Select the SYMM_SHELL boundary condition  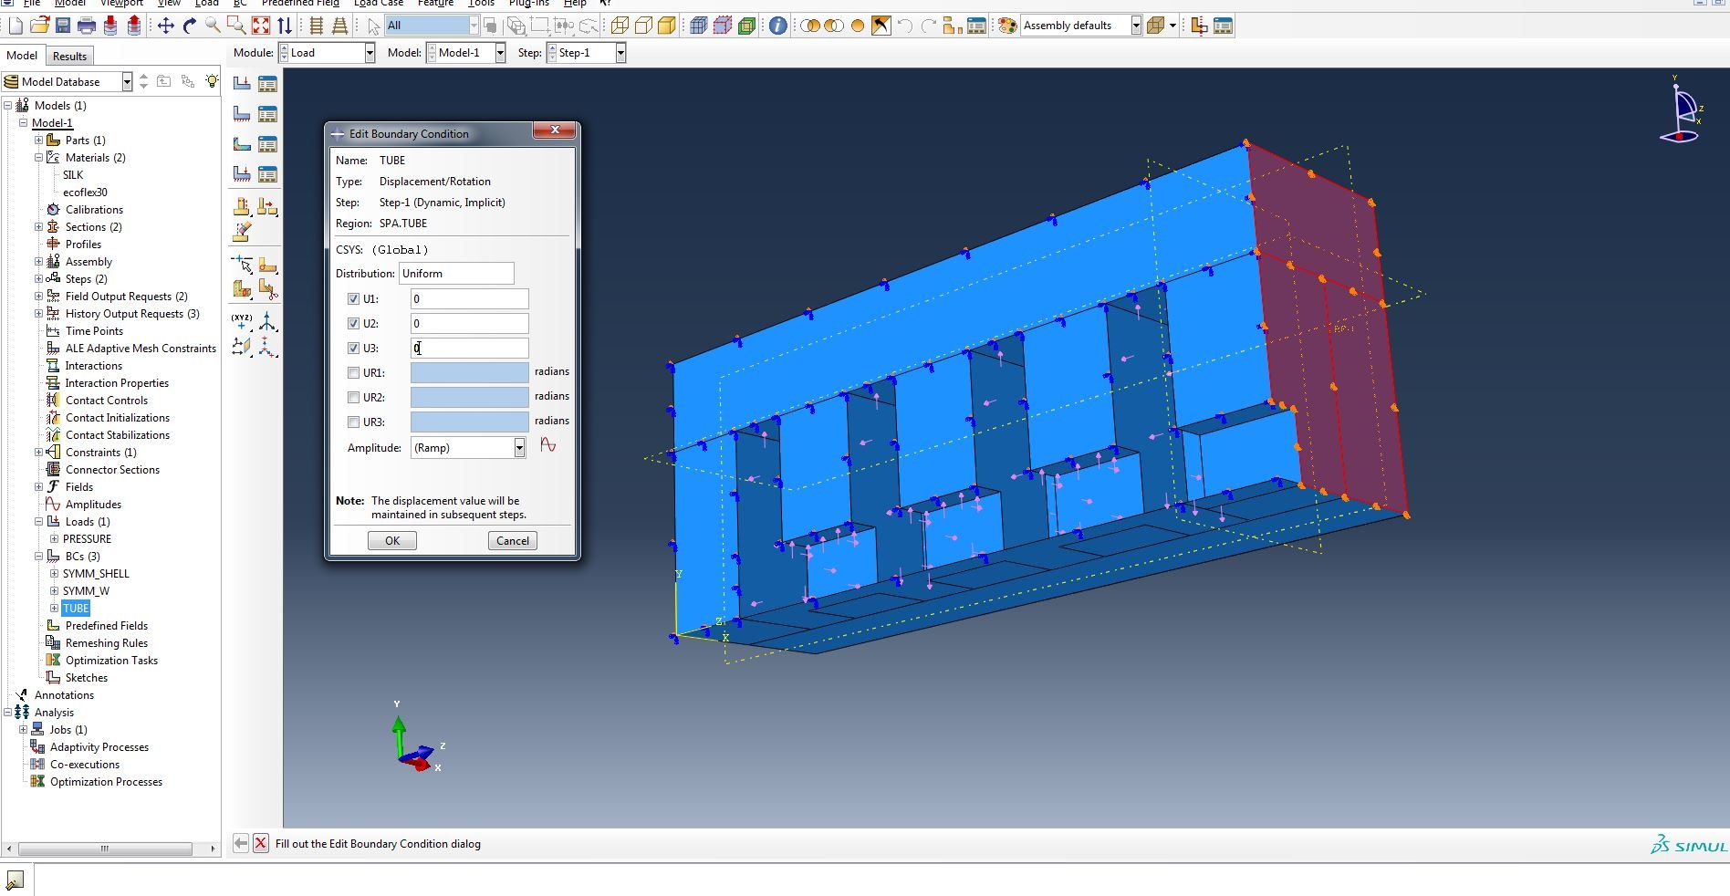tap(96, 574)
